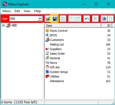
Task: Maximize the Menu Explorer window
Action: click(x=96, y=4)
